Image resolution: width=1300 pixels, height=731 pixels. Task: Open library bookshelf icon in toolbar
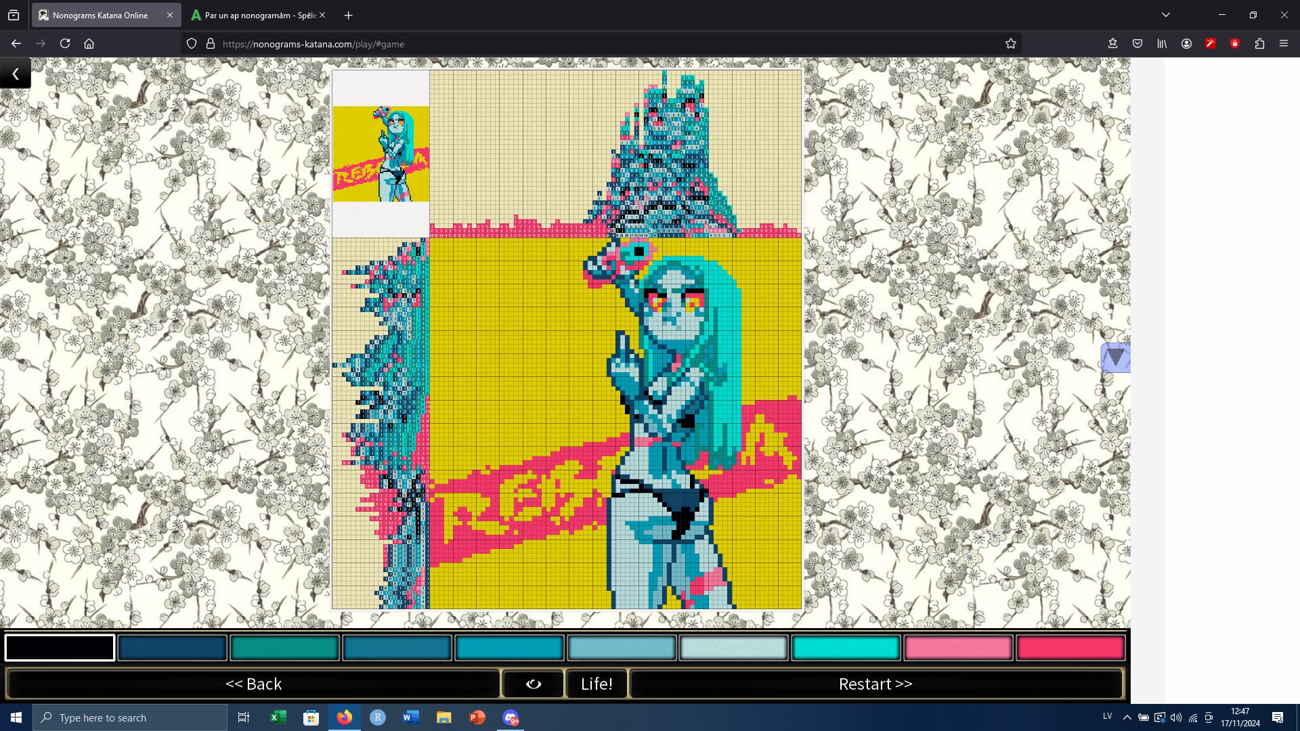(x=1162, y=44)
